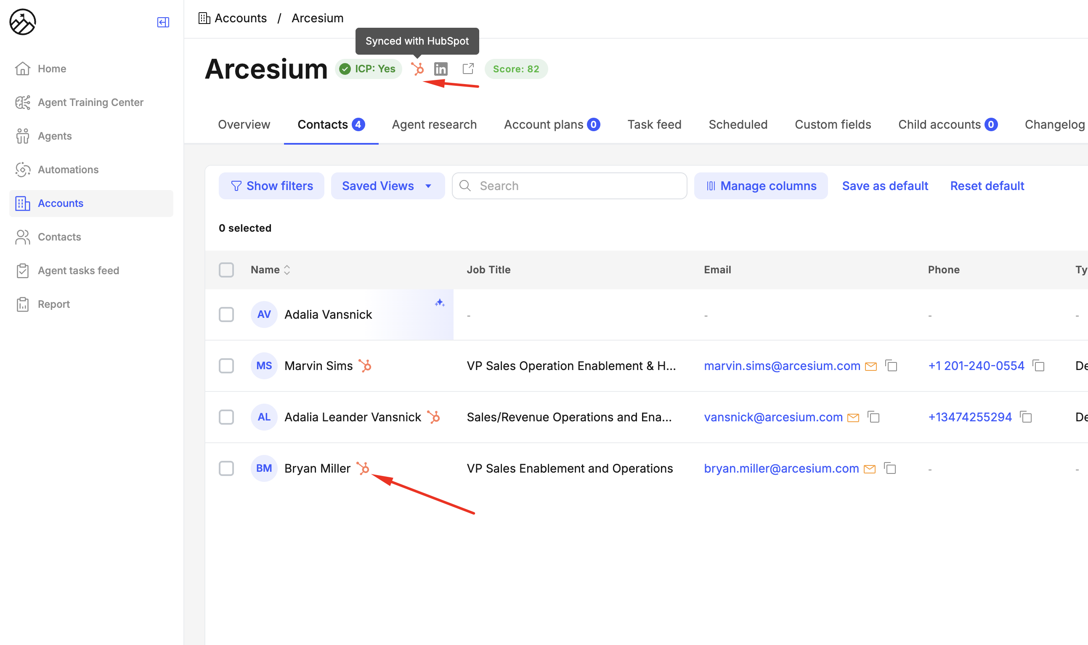The width and height of the screenshot is (1088, 645).
Task: Click the AI sparkle icon on Adalia Vansnick row
Action: pos(439,303)
